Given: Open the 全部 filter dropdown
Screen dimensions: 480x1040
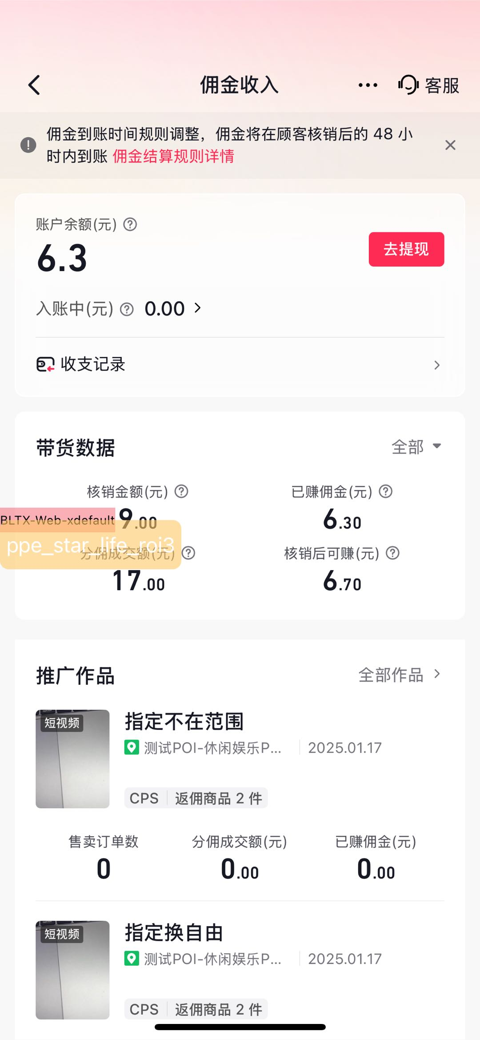Looking at the screenshot, I should 416,447.
